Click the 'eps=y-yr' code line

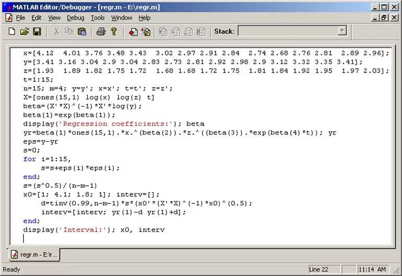41,141
